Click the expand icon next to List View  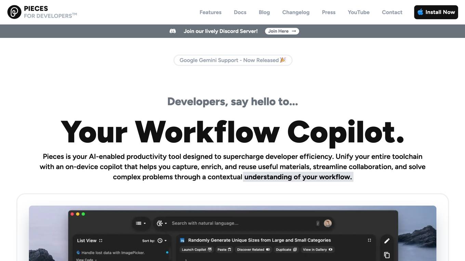(x=101, y=241)
